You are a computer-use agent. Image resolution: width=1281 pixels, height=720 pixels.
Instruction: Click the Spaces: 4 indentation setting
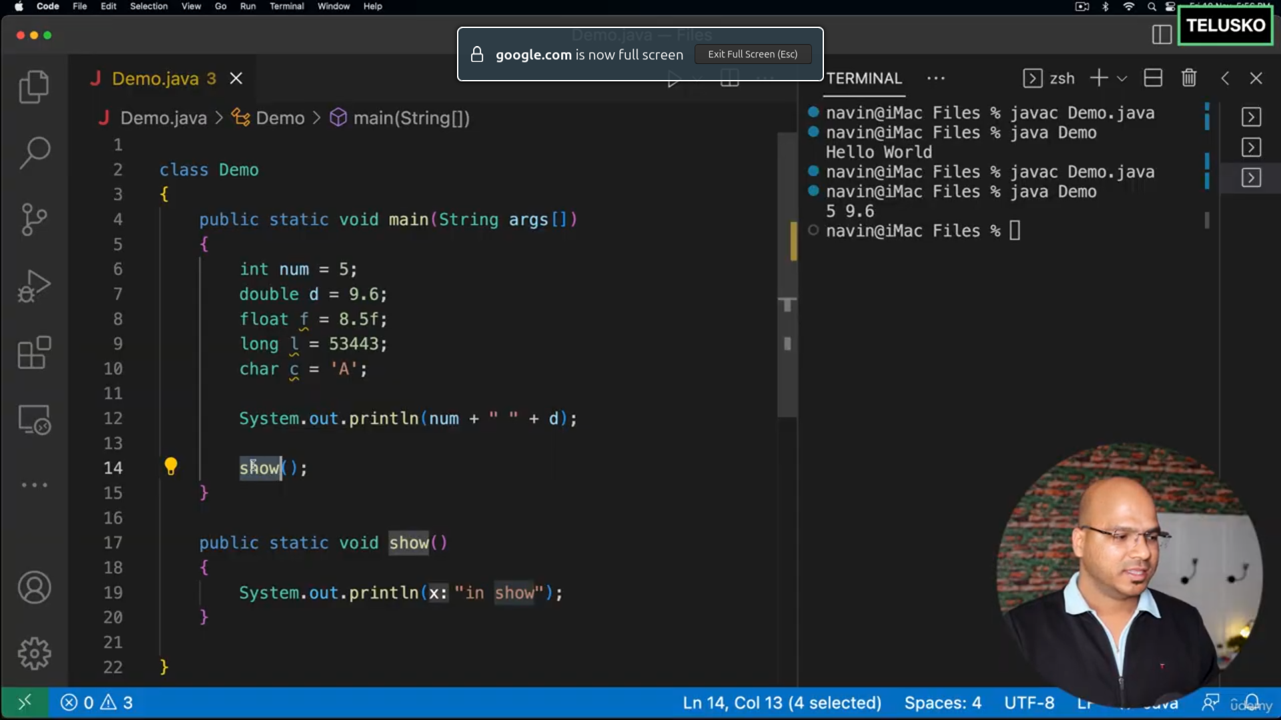[x=942, y=703]
